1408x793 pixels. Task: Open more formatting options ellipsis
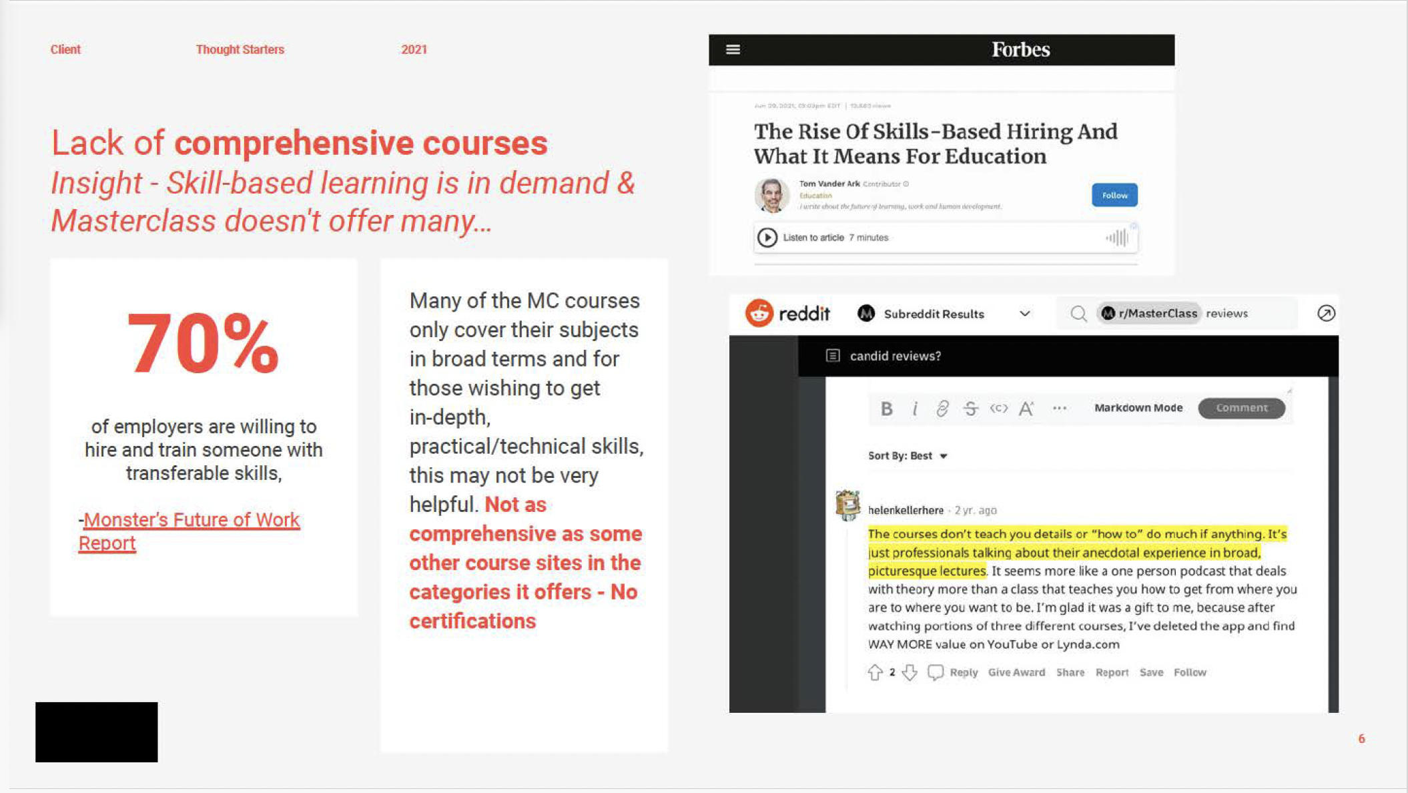pyautogui.click(x=1060, y=408)
